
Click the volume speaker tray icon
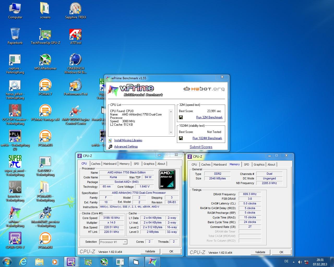300,262
